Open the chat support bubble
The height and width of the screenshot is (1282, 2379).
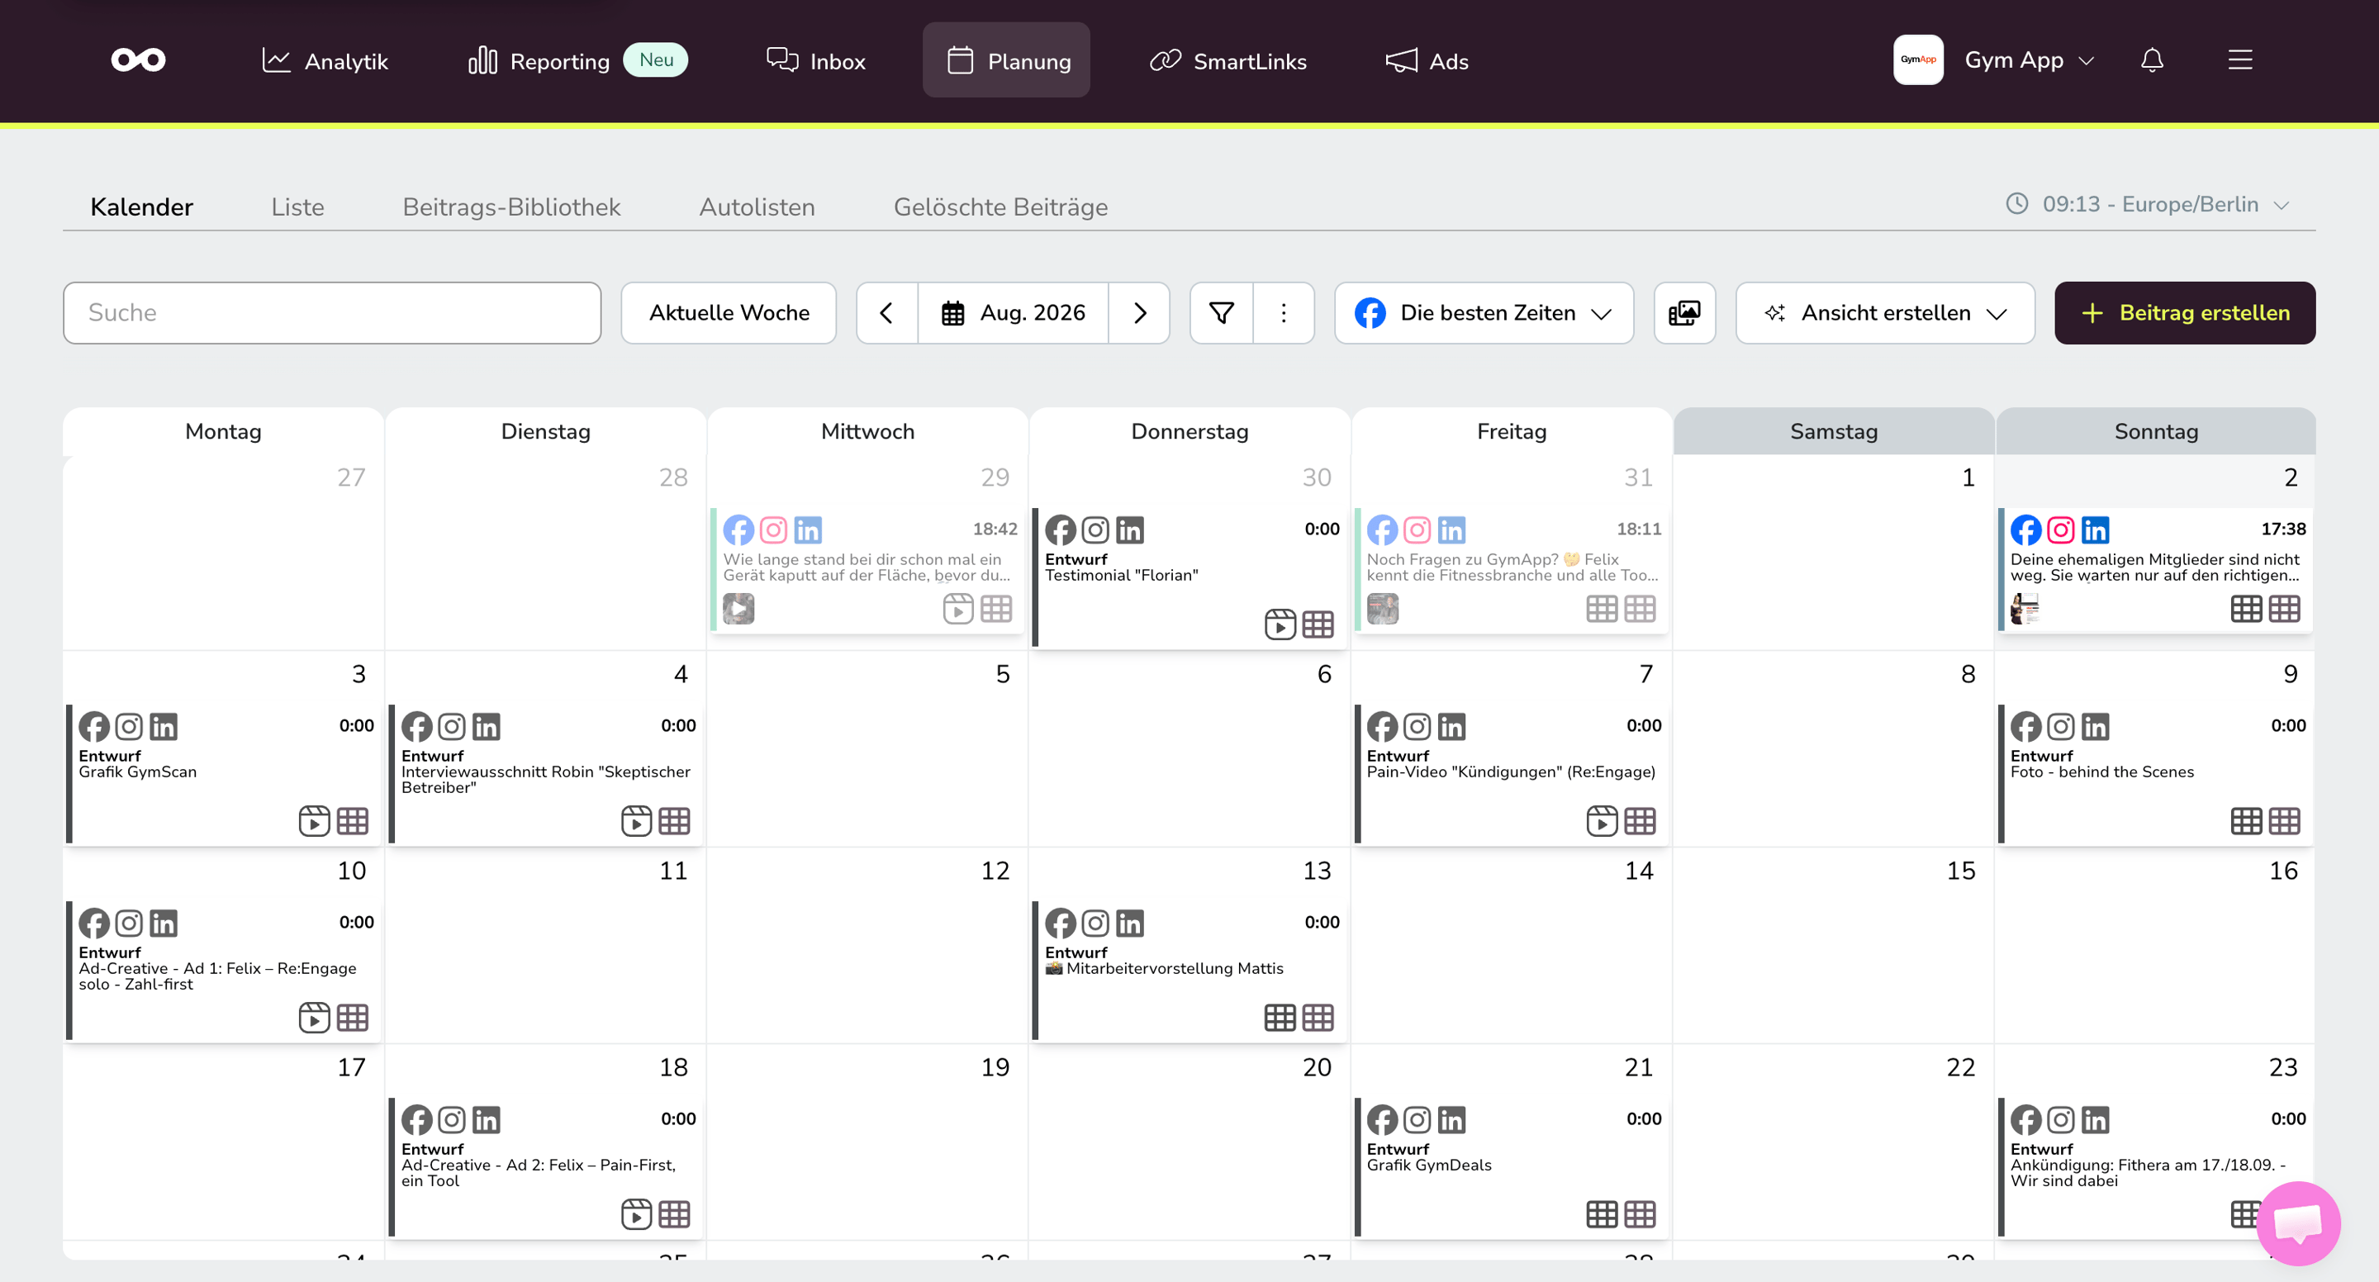[2298, 1223]
